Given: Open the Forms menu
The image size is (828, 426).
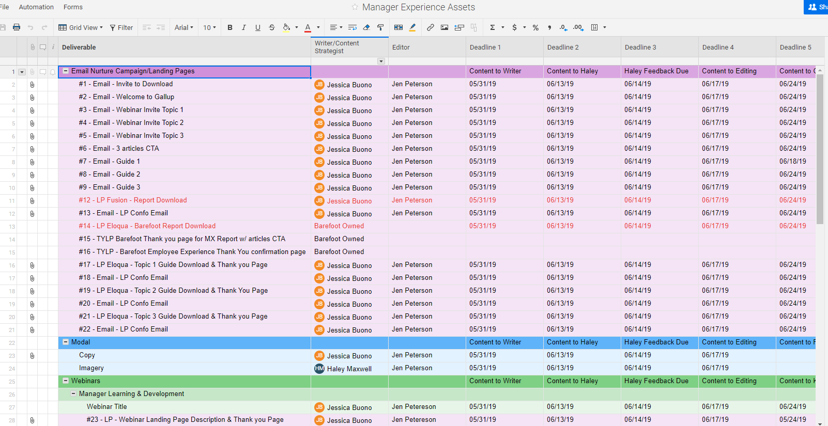Looking at the screenshot, I should click(73, 7).
